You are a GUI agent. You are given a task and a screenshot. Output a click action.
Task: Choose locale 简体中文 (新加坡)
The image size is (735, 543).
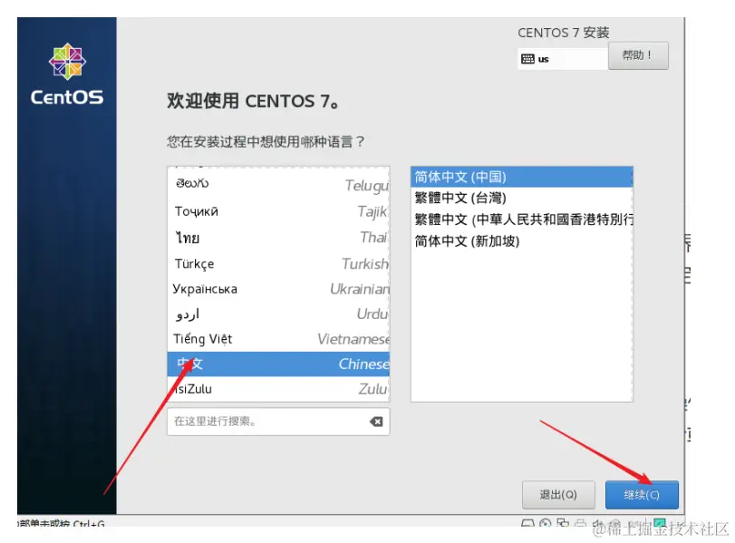tap(522, 241)
